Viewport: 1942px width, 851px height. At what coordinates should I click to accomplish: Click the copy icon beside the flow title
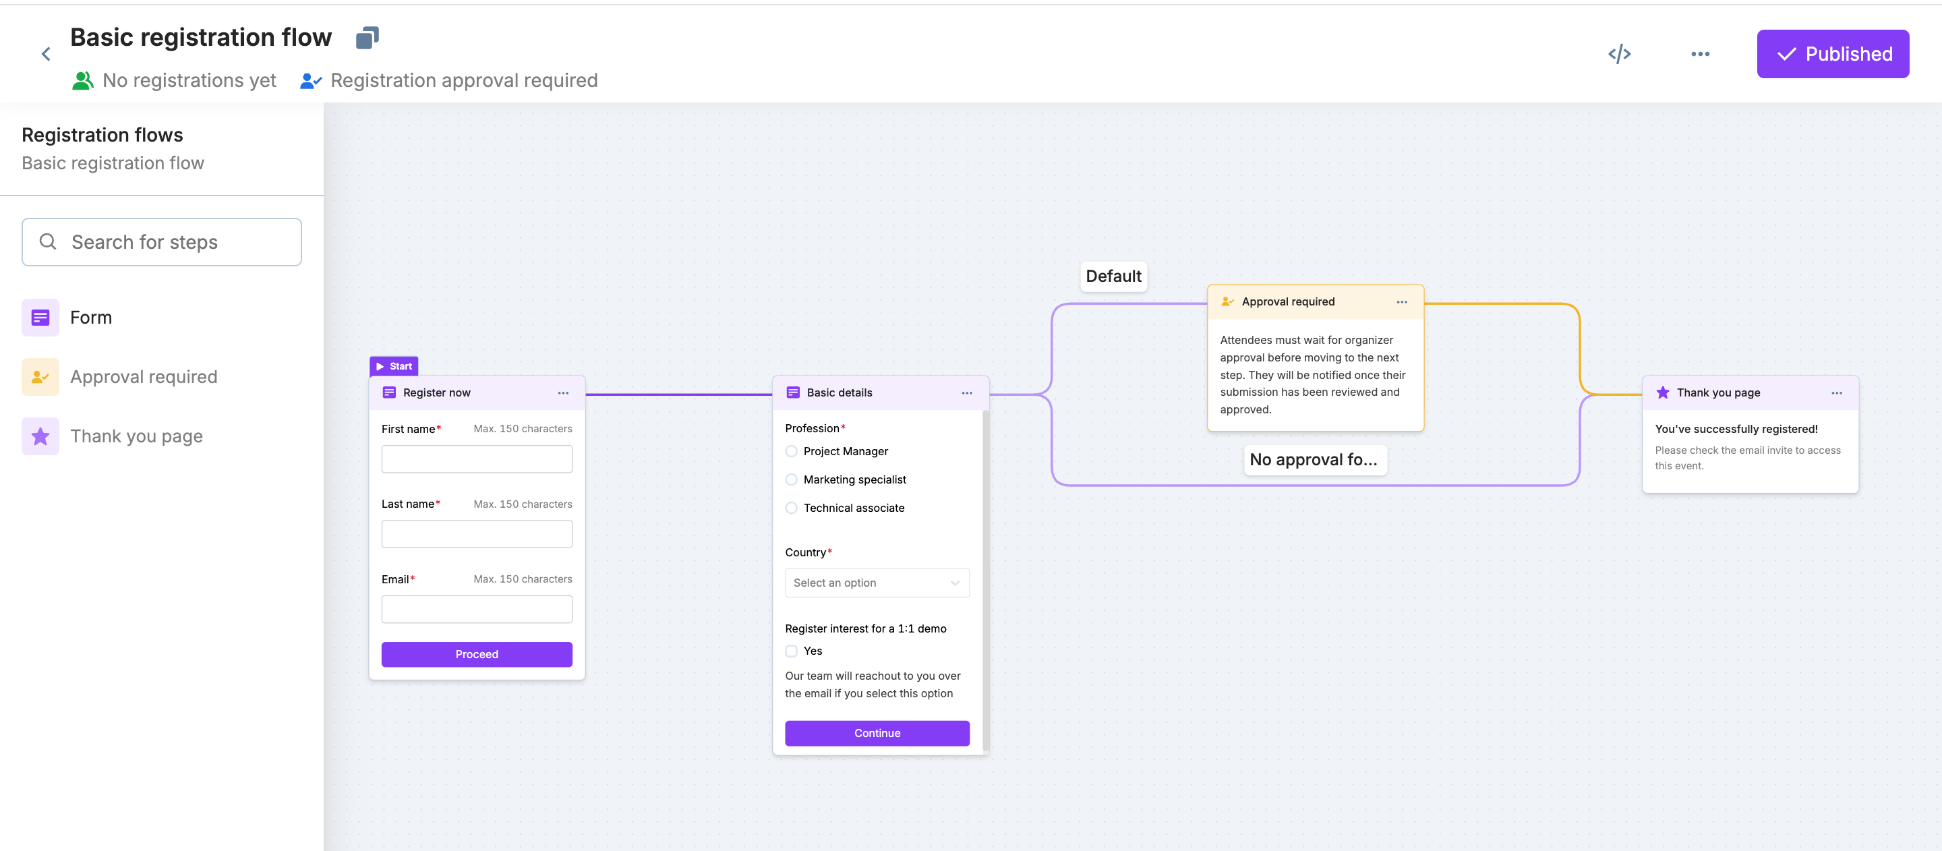[x=367, y=37]
